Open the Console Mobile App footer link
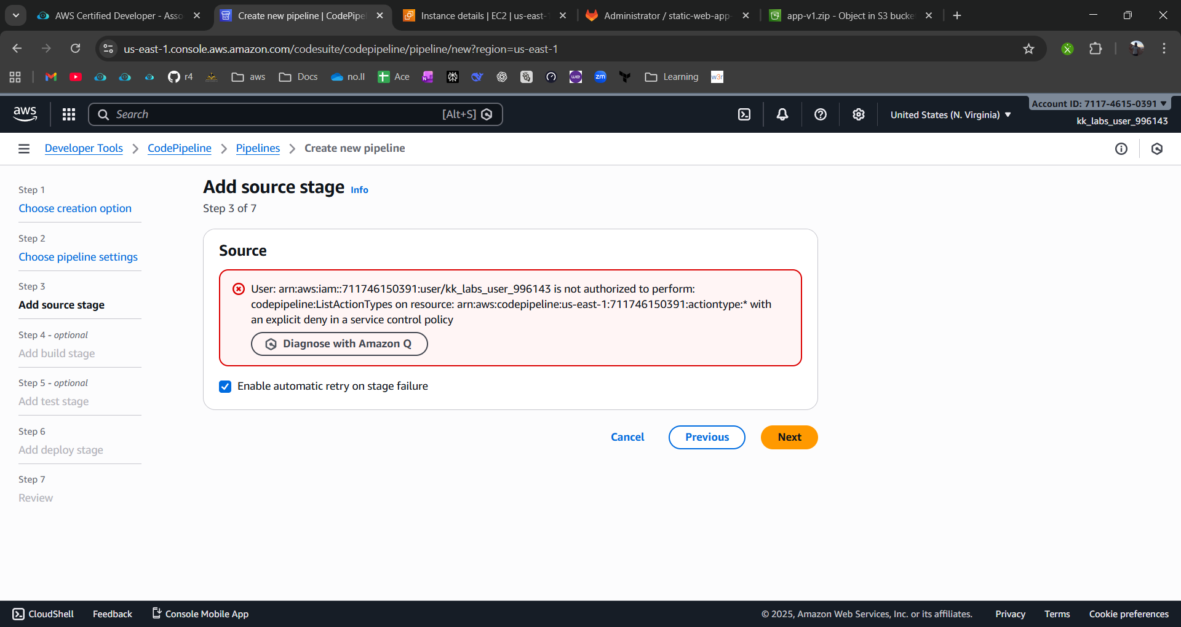The width and height of the screenshot is (1181, 627). (201, 614)
